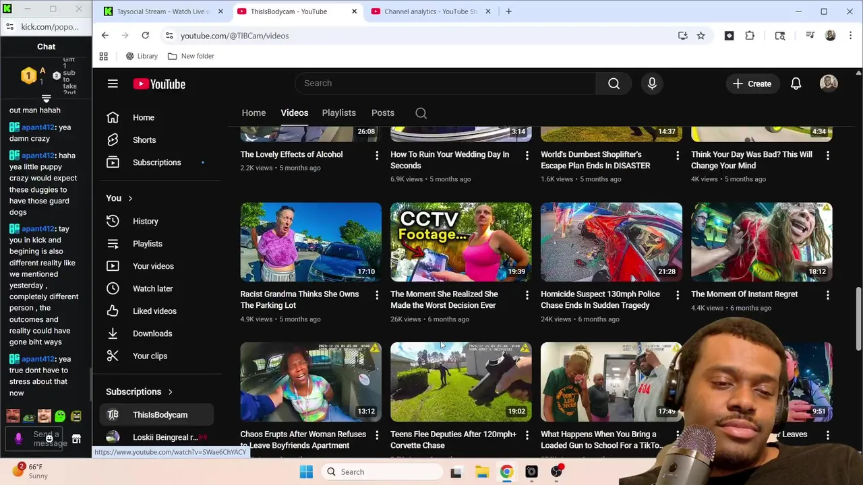The width and height of the screenshot is (863, 485).
Task: Open more options for Racist Grandma video
Action: tap(376, 295)
